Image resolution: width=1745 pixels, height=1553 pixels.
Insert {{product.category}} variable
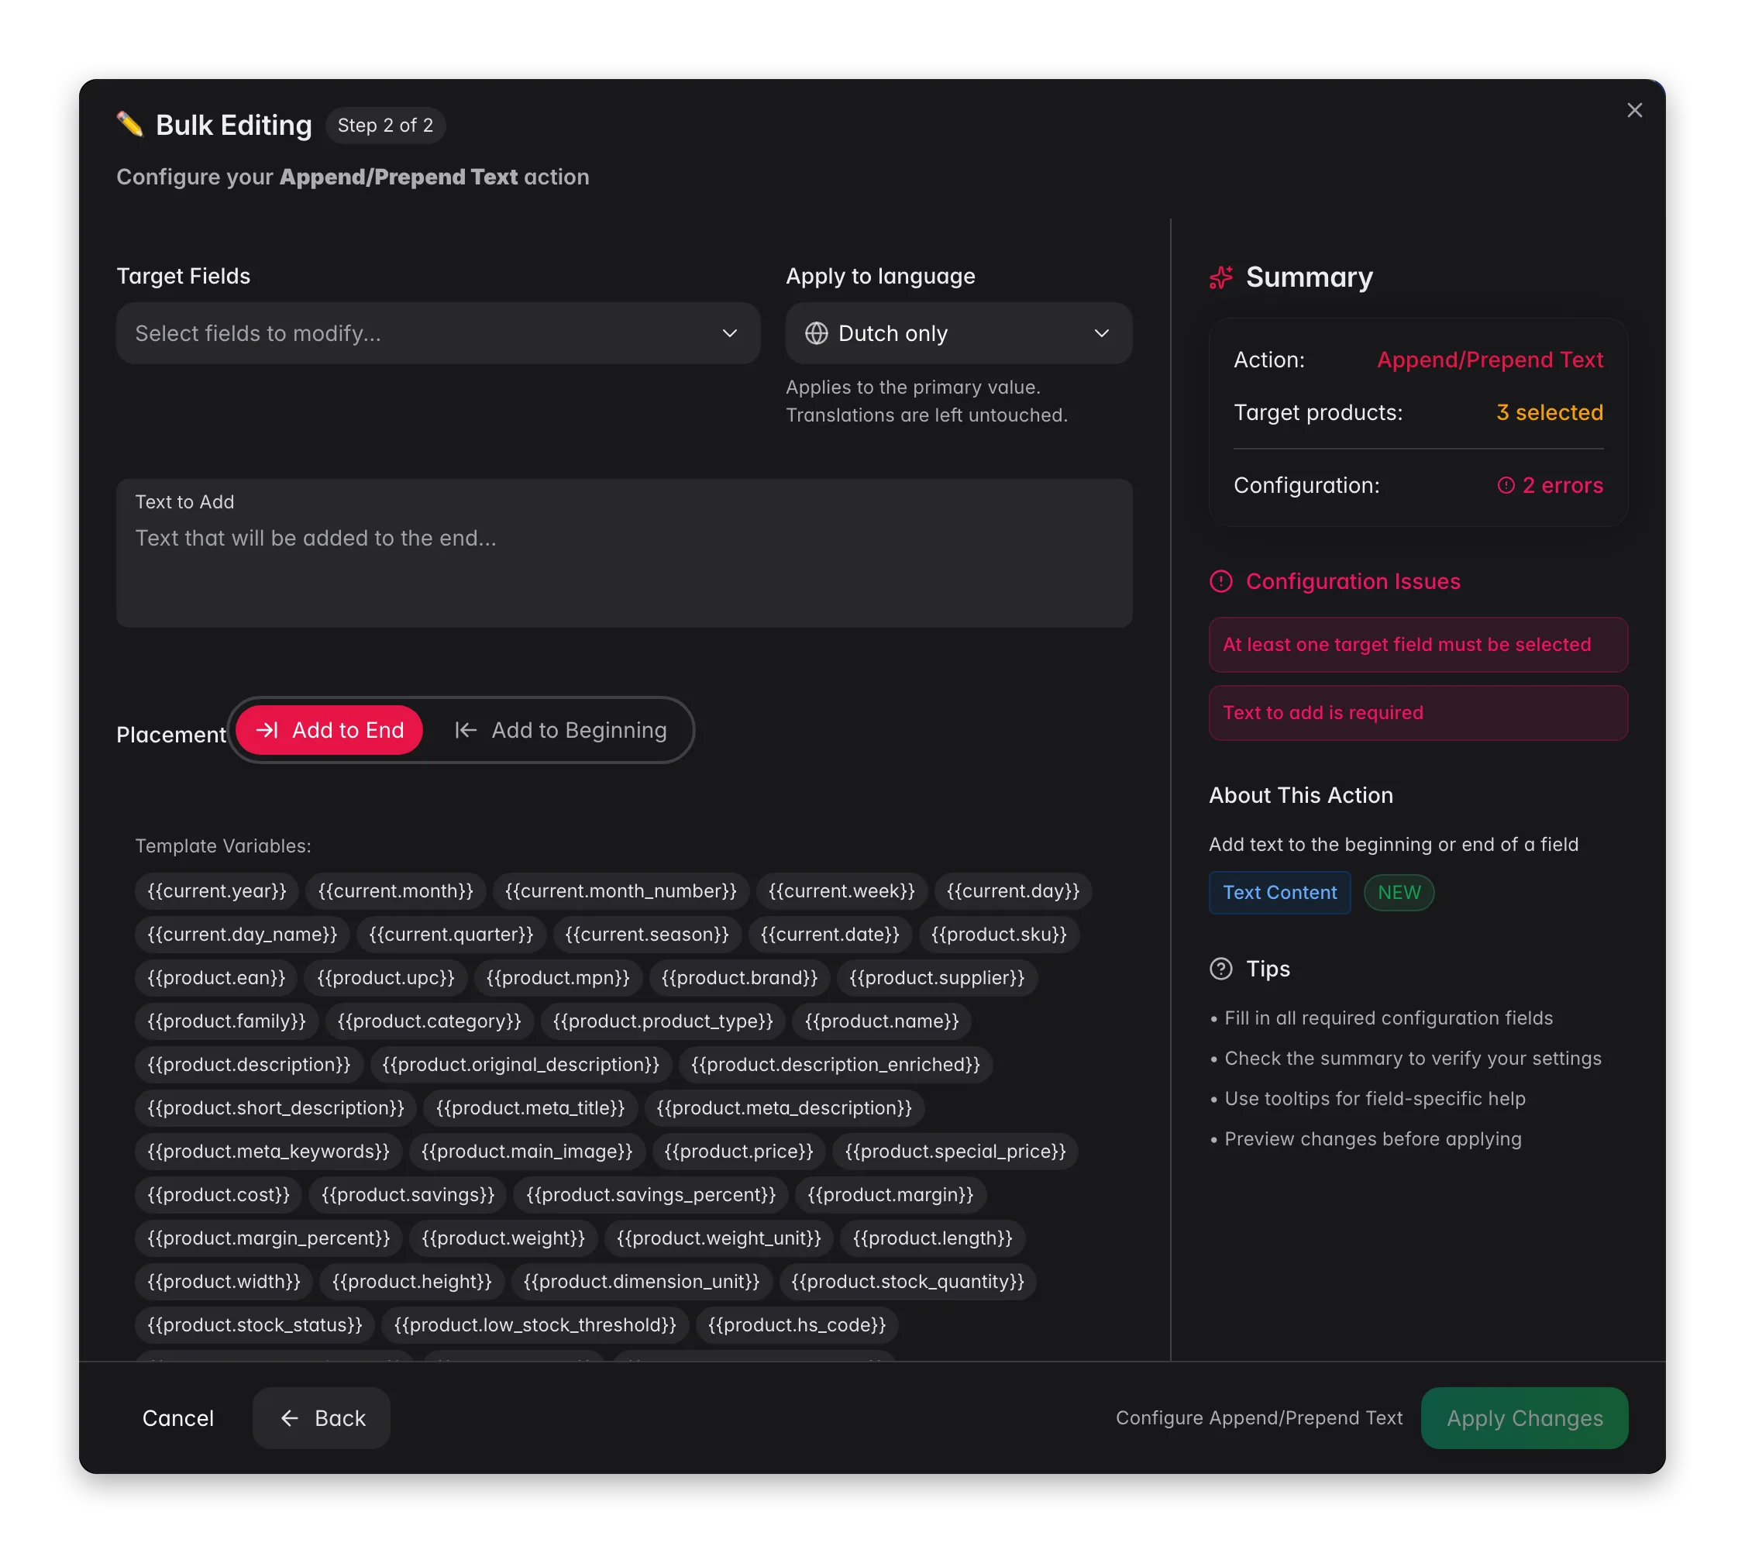click(429, 1021)
